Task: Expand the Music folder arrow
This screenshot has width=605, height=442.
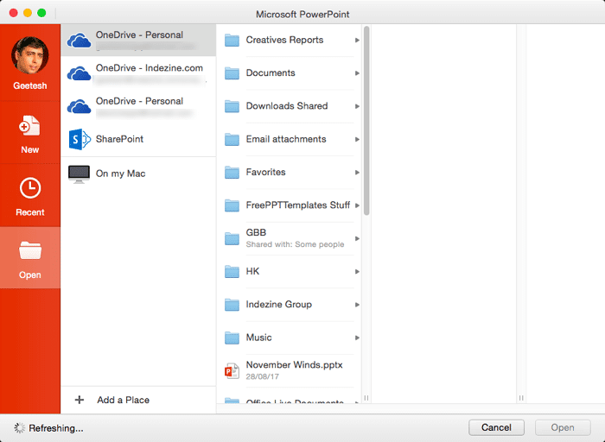Action: click(357, 338)
